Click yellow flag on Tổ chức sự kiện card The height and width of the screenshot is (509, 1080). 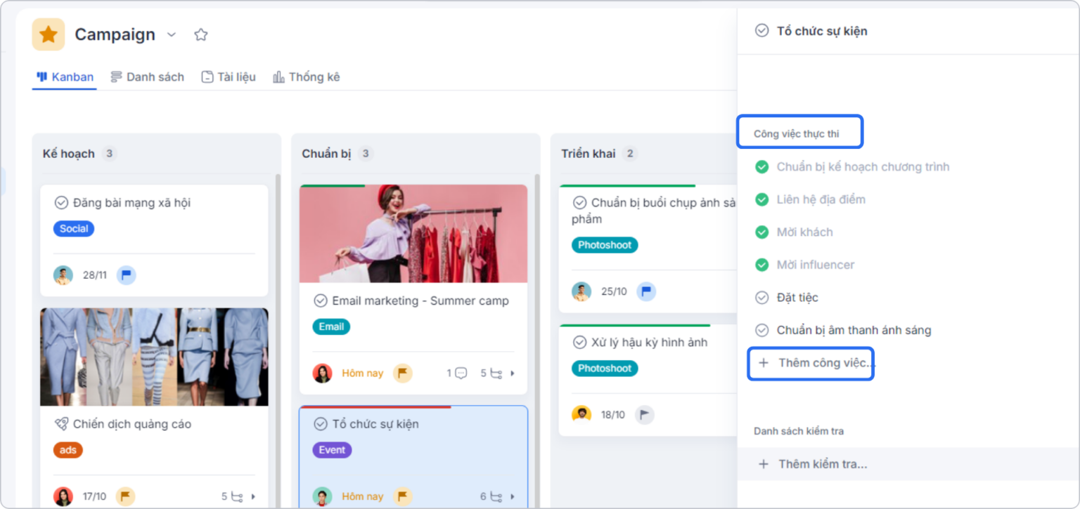pyautogui.click(x=403, y=496)
